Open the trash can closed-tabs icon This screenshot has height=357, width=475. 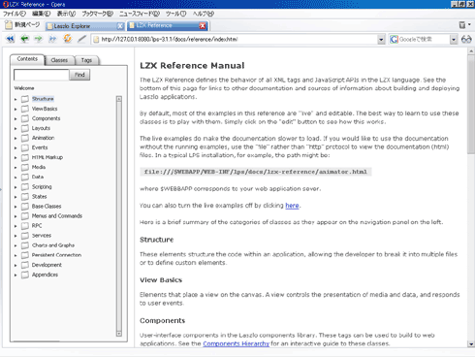tap(462, 25)
